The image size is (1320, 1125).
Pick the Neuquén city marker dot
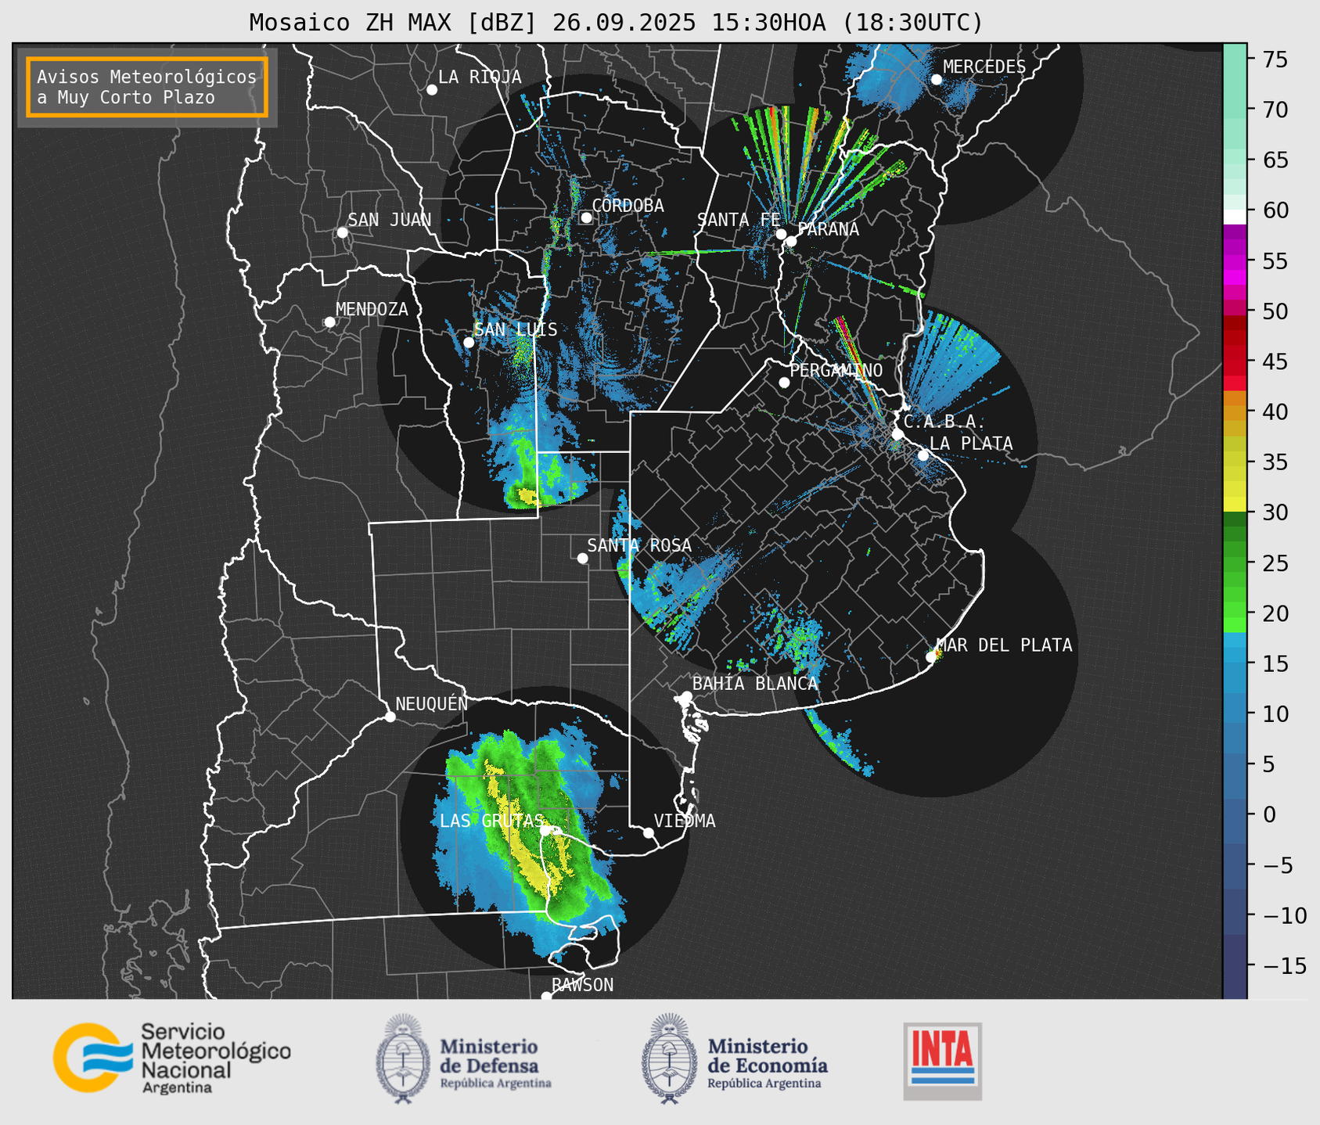pyautogui.click(x=390, y=717)
